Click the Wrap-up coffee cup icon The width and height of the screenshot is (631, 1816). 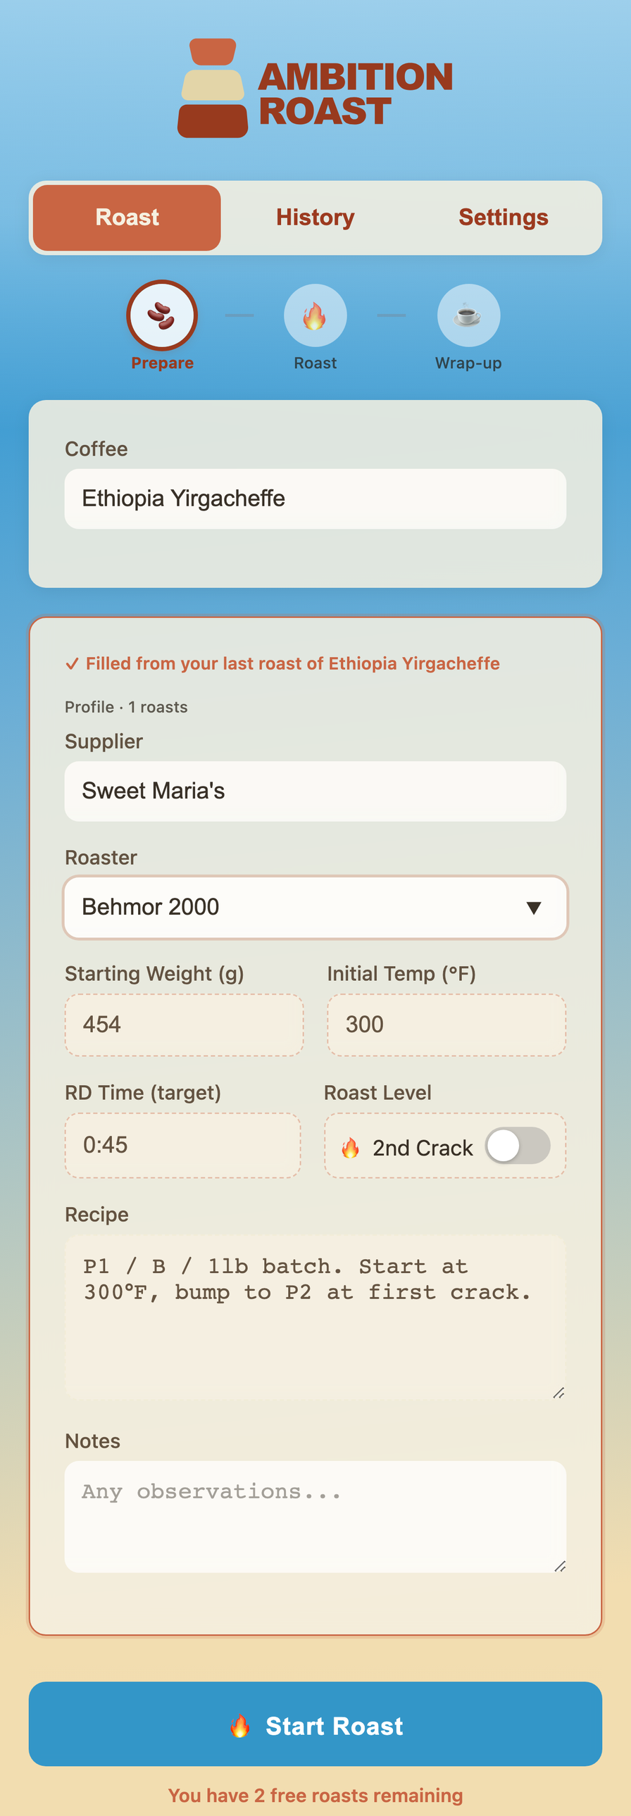[x=468, y=313]
